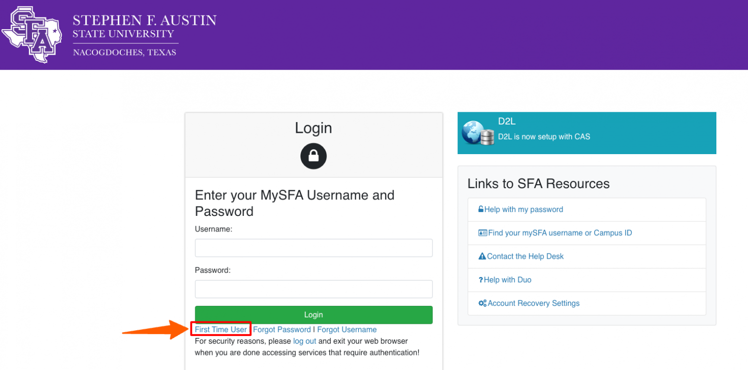The height and width of the screenshot is (370, 748).
Task: Open Contact the Help Desk link
Action: [x=525, y=256]
